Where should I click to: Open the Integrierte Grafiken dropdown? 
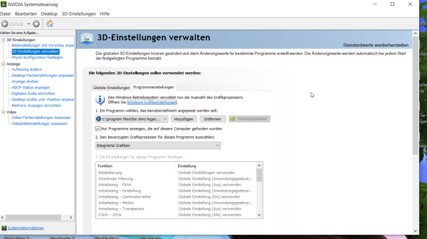coord(158,146)
